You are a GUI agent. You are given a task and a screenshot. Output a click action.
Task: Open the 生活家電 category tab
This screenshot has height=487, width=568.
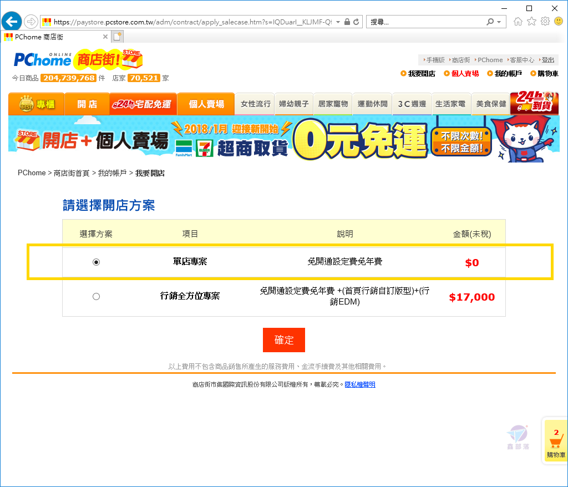(451, 104)
